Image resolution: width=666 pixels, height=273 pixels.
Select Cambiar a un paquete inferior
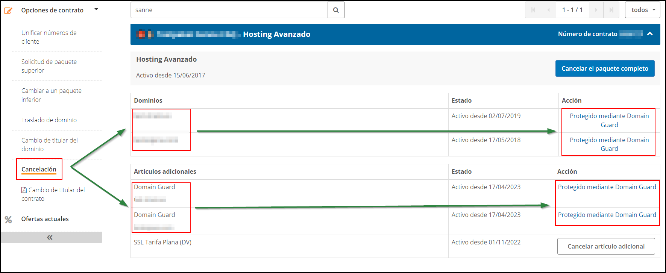(52, 95)
